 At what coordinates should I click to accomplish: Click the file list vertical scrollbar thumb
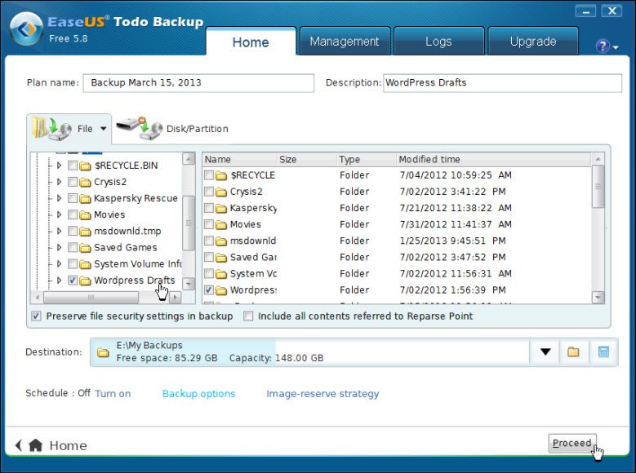598,187
